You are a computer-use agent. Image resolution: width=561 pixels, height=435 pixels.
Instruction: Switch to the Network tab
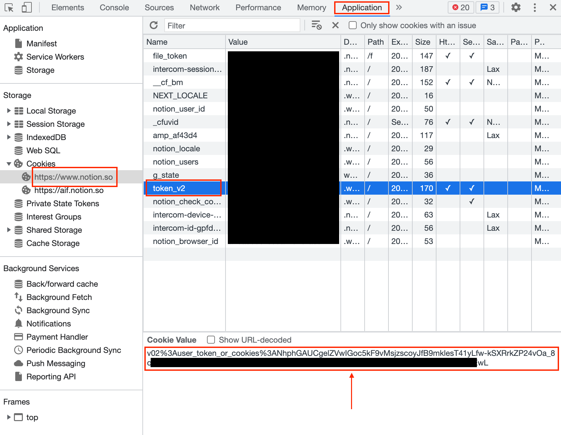[x=204, y=8]
